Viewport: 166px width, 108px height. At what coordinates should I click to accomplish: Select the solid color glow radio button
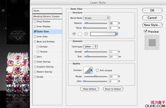coord(74,34)
